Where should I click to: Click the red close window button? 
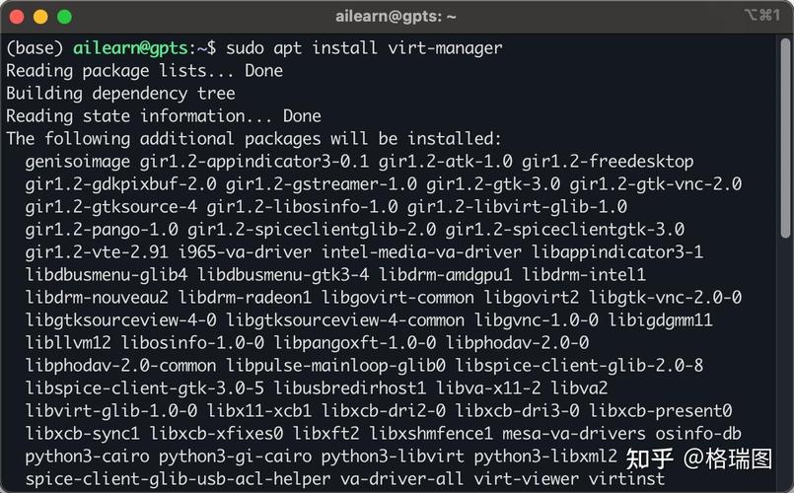[17, 17]
